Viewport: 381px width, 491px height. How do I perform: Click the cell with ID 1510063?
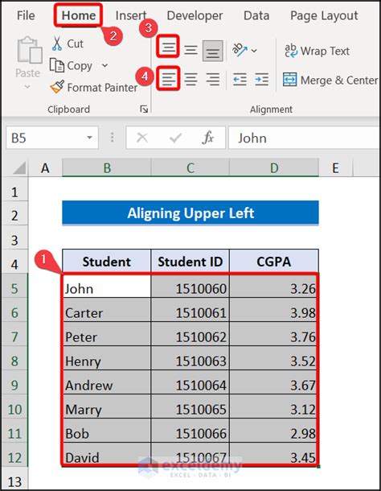190,358
